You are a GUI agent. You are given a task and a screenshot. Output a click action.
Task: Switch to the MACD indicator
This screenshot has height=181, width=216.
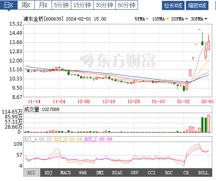(65, 173)
